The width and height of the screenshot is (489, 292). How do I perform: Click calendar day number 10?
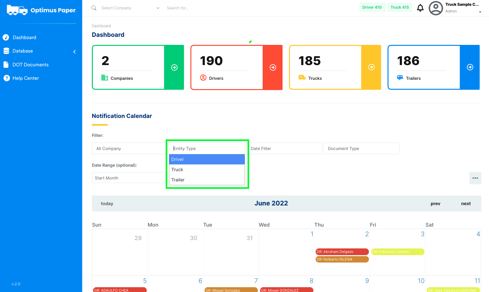[x=421, y=281]
